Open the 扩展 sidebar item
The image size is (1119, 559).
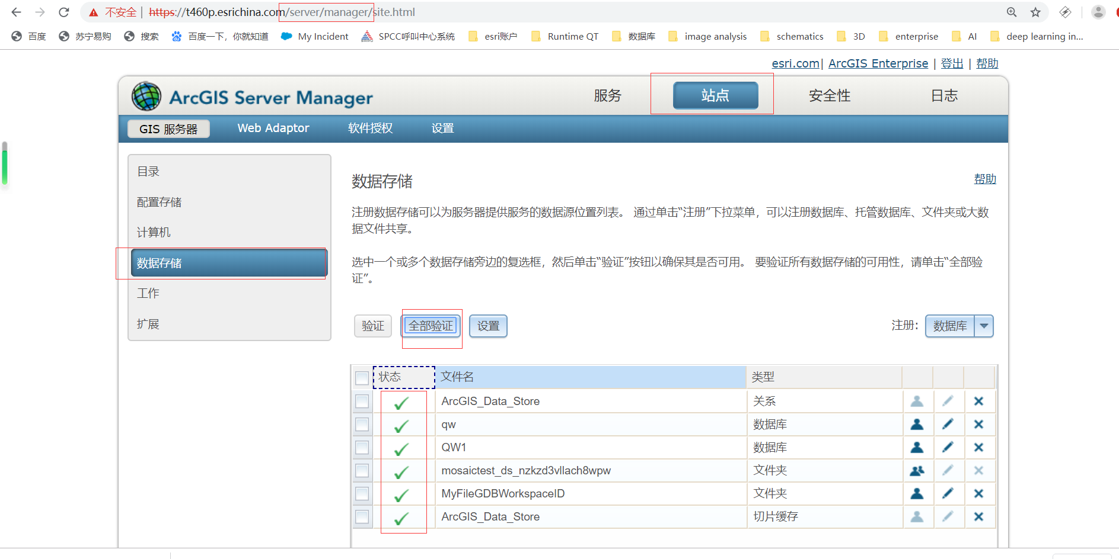148,324
